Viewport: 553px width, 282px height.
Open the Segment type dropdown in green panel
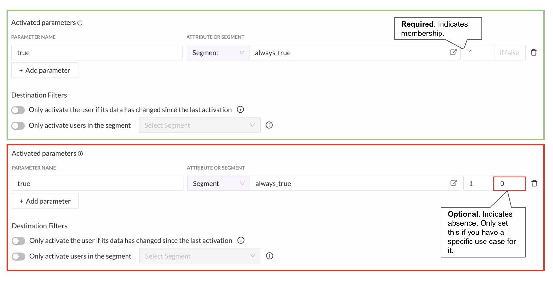pos(218,53)
